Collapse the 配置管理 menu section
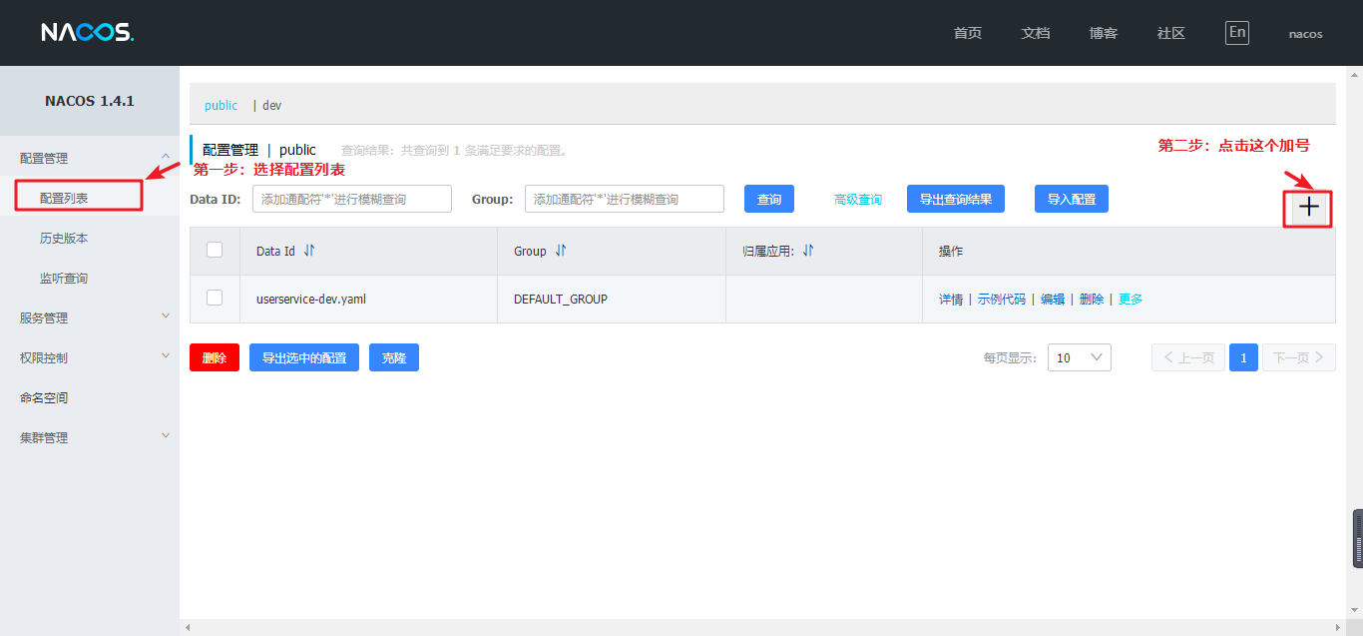This screenshot has width=1363, height=636. 166,156
